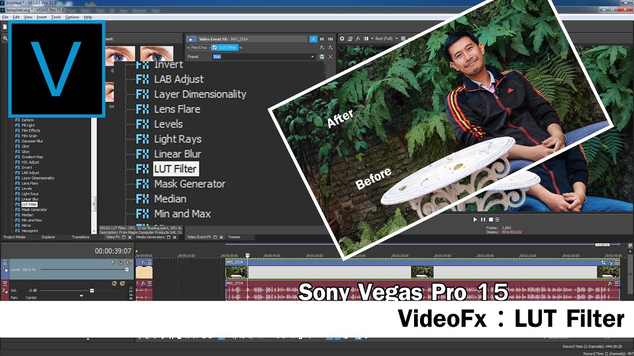Click the remove selected plug-in fx icon

pos(330,47)
